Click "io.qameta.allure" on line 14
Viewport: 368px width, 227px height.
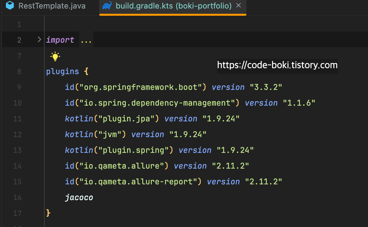[x=122, y=166]
